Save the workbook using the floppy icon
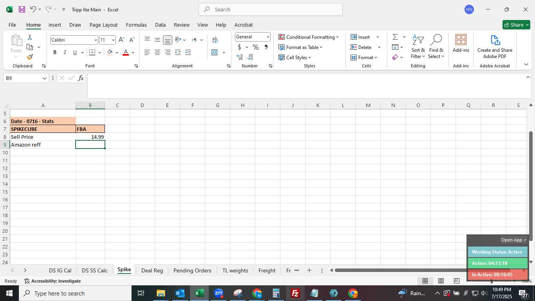 pyautogui.click(x=22, y=9)
